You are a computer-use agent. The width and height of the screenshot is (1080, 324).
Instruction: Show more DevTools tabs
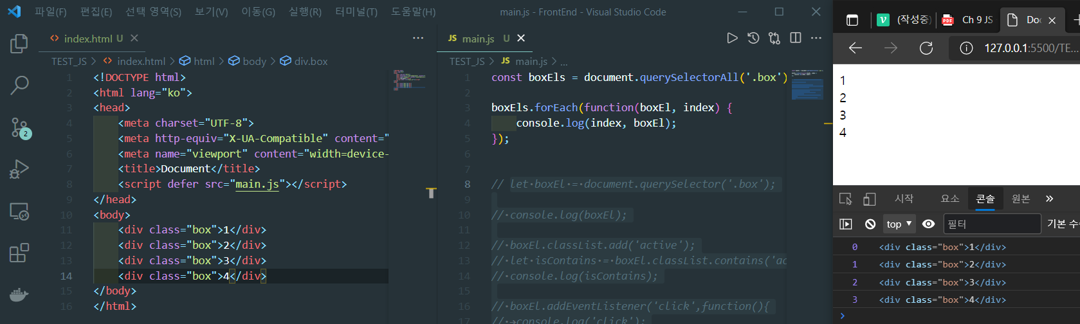(x=1050, y=199)
